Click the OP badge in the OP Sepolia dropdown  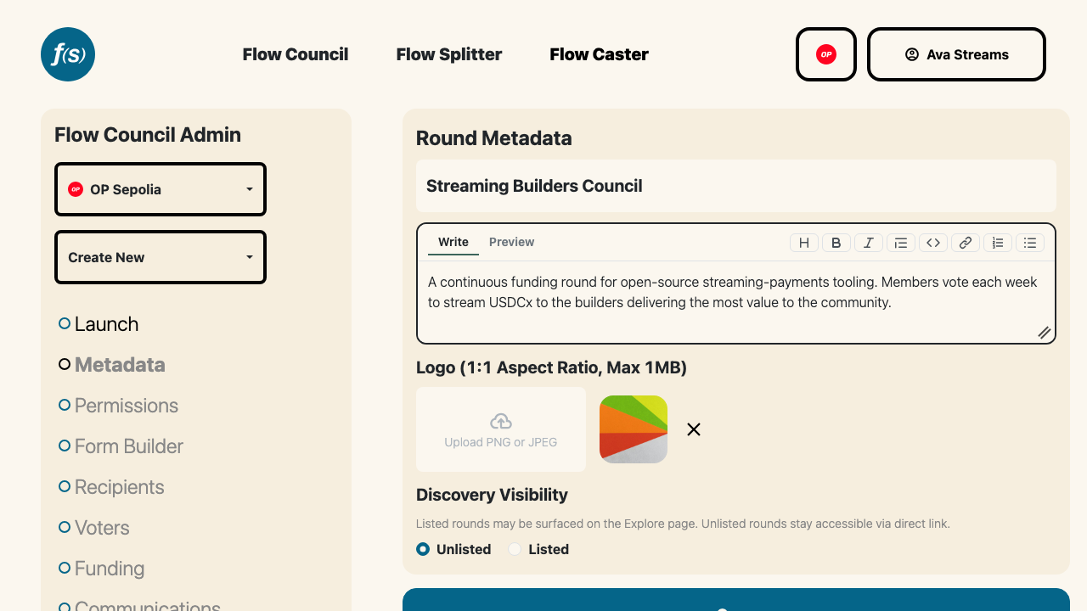[76, 189]
